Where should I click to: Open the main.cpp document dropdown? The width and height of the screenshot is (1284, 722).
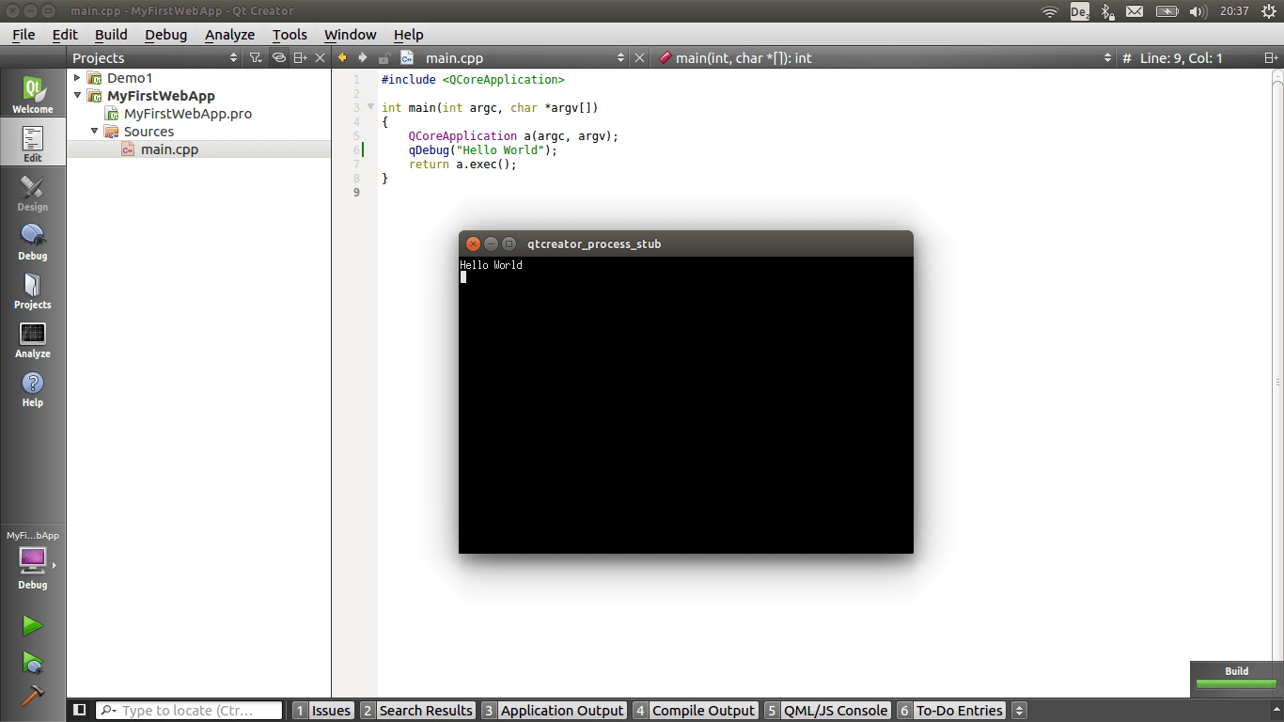pyautogui.click(x=620, y=57)
